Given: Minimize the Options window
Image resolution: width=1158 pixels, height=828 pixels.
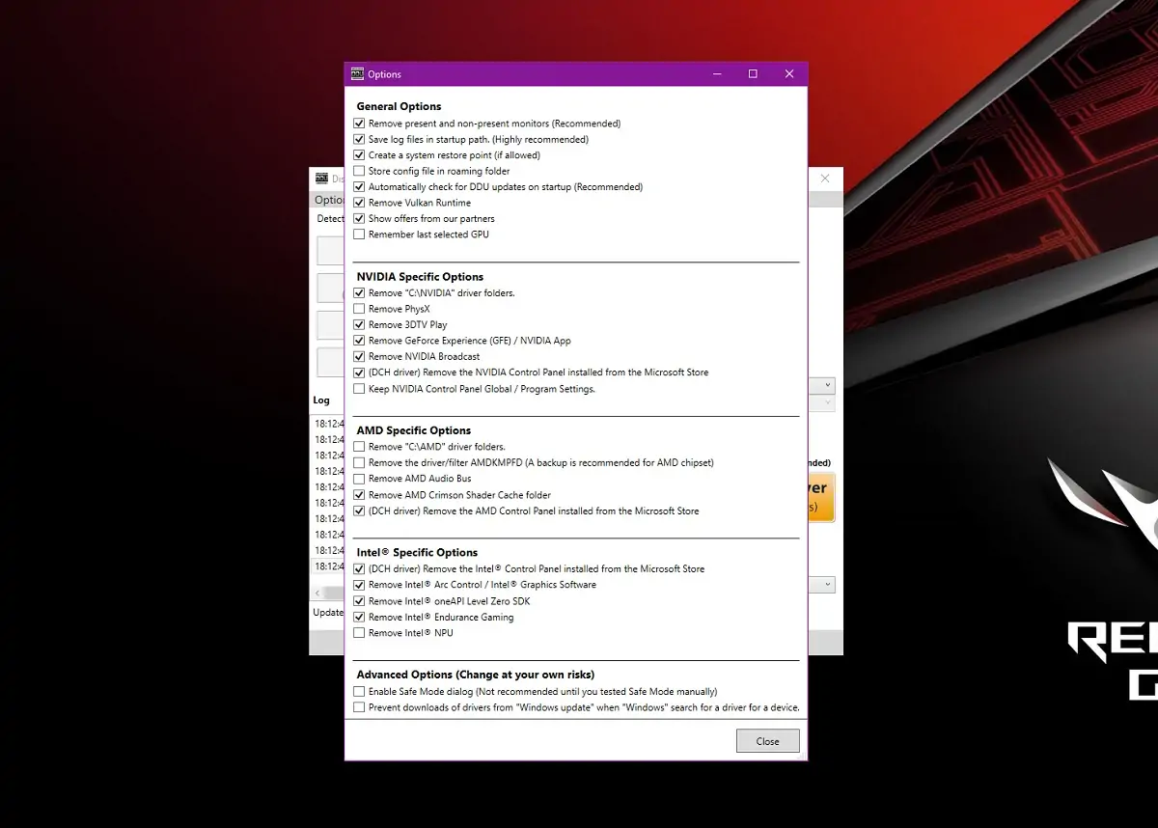Looking at the screenshot, I should pos(717,74).
